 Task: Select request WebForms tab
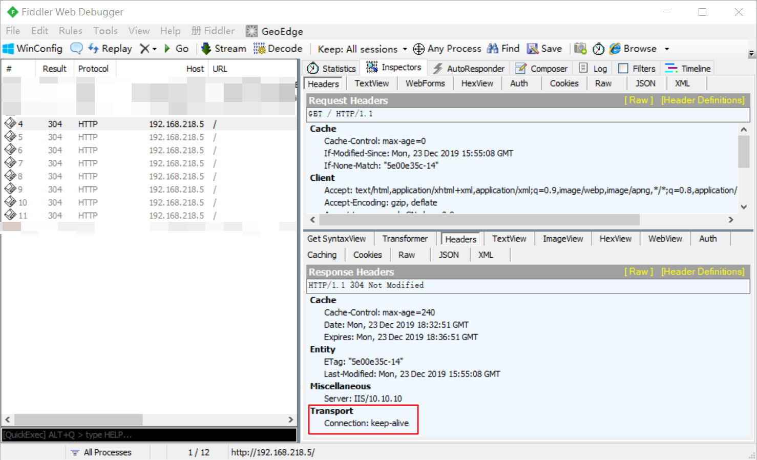pos(425,83)
